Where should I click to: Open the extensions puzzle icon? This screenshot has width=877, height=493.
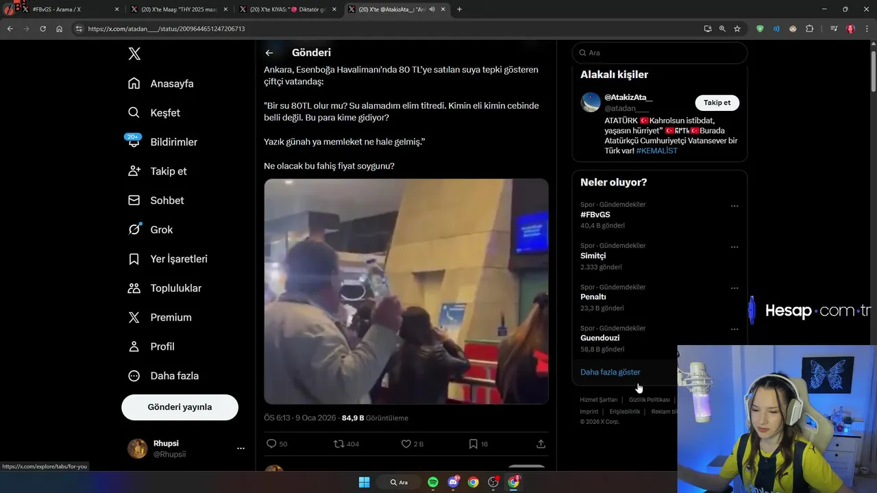pyautogui.click(x=810, y=29)
